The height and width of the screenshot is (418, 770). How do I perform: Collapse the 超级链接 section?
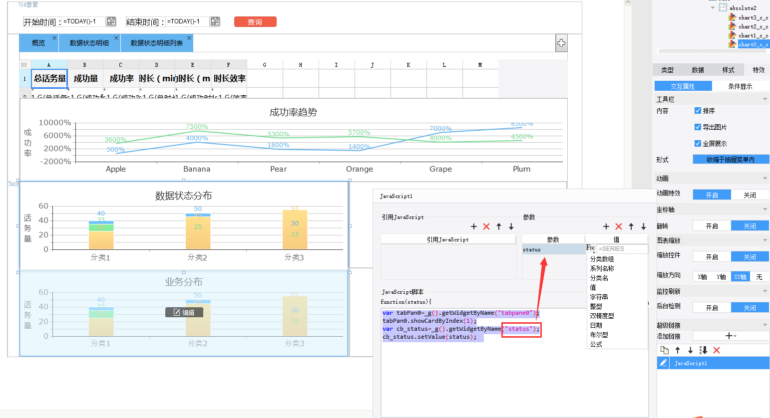click(x=765, y=325)
